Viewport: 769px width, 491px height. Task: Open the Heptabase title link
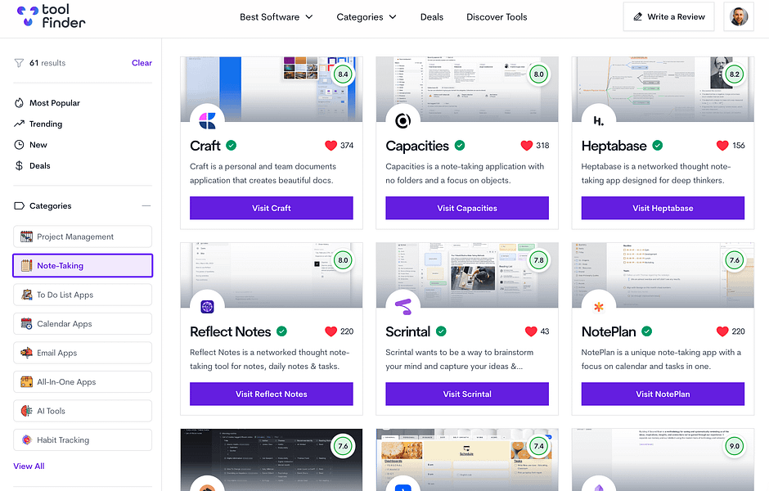pos(614,146)
